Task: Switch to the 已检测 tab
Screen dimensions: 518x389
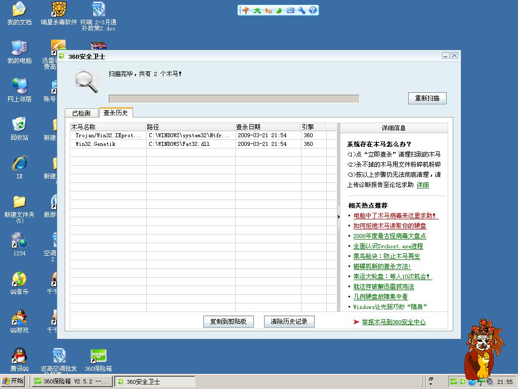Action: [x=81, y=113]
